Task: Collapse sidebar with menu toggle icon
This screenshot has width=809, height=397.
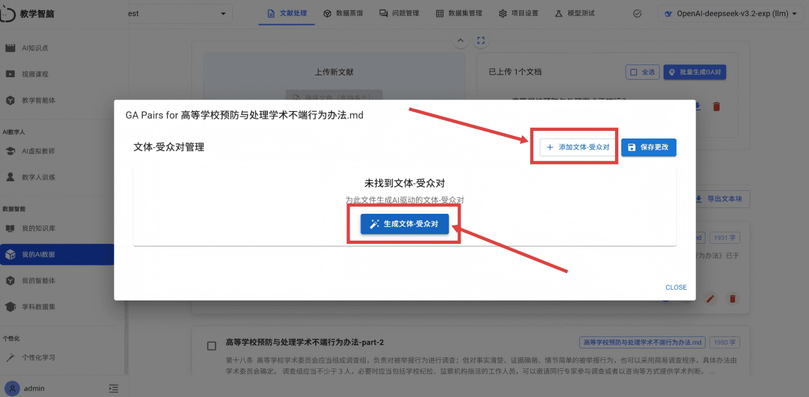Action: pyautogui.click(x=114, y=388)
